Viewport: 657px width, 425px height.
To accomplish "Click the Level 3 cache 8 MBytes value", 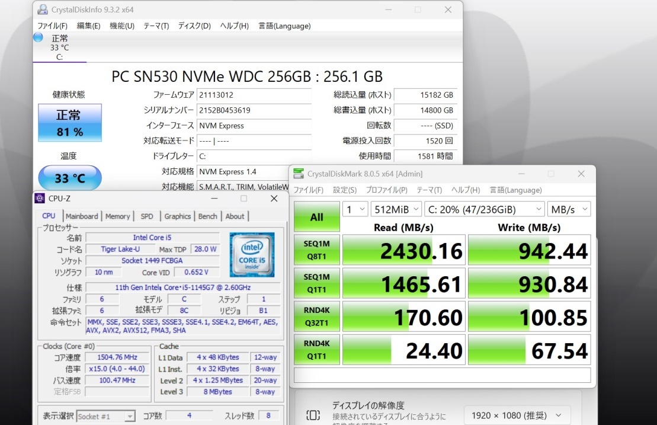I will pyautogui.click(x=217, y=391).
